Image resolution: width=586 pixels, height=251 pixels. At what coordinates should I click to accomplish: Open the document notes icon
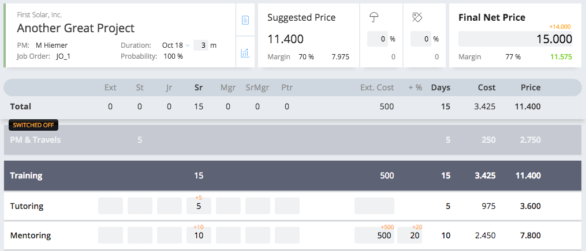(245, 20)
